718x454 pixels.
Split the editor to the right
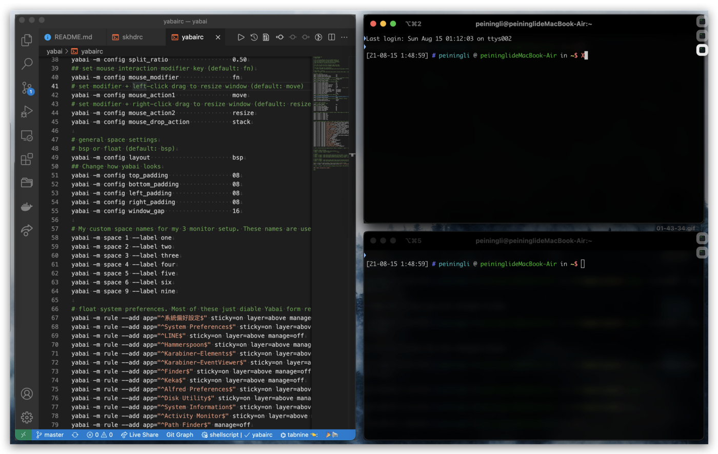[331, 37]
